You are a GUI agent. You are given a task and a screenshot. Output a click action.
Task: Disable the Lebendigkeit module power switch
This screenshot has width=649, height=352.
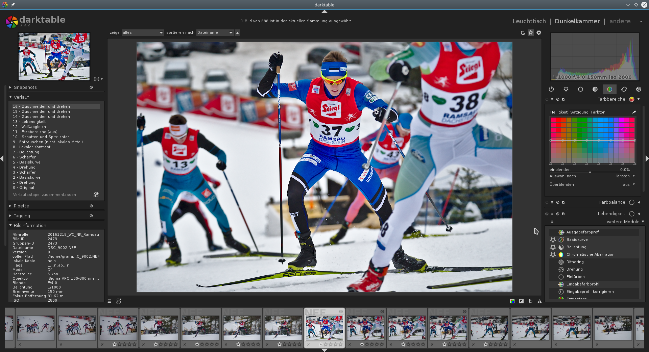click(x=547, y=214)
